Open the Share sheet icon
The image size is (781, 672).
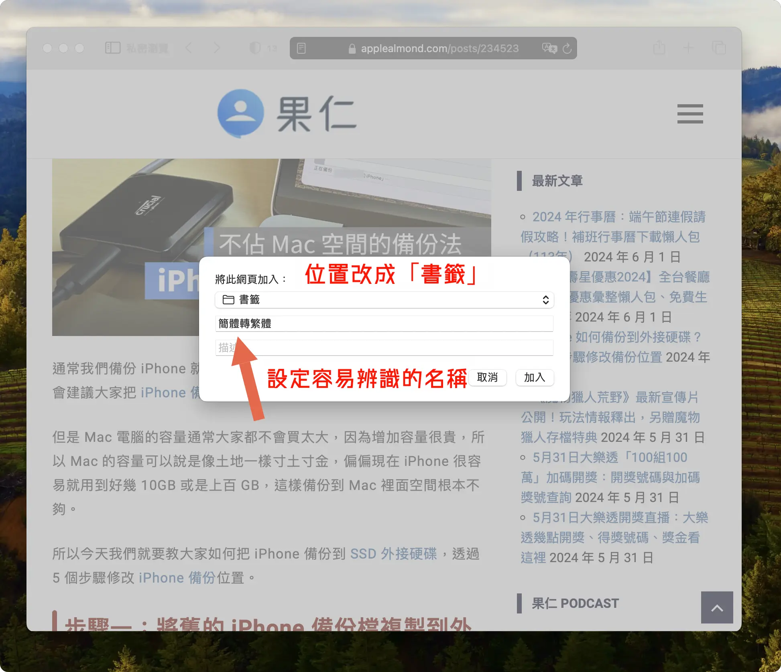659,48
